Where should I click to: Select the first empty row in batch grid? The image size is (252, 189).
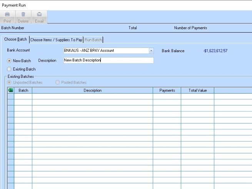coord(92,97)
